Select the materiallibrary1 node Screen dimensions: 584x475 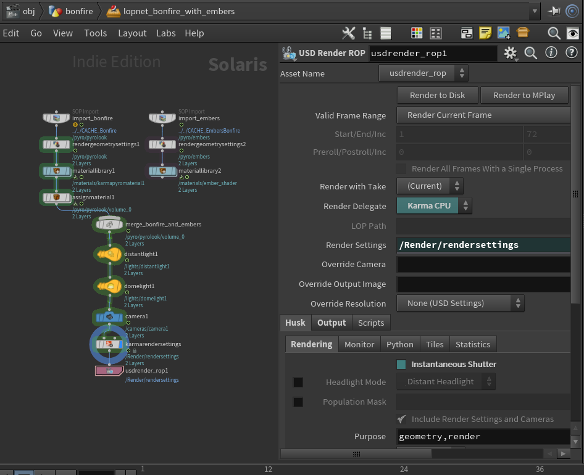coord(56,171)
